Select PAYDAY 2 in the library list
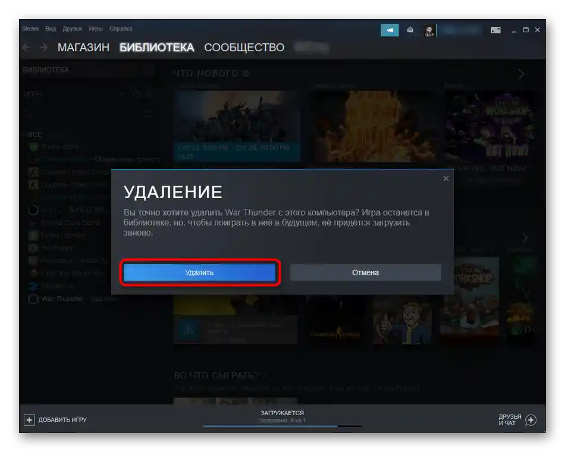 pyautogui.click(x=57, y=286)
